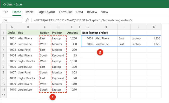Click 'Jordan Lee' in column H

106,44
